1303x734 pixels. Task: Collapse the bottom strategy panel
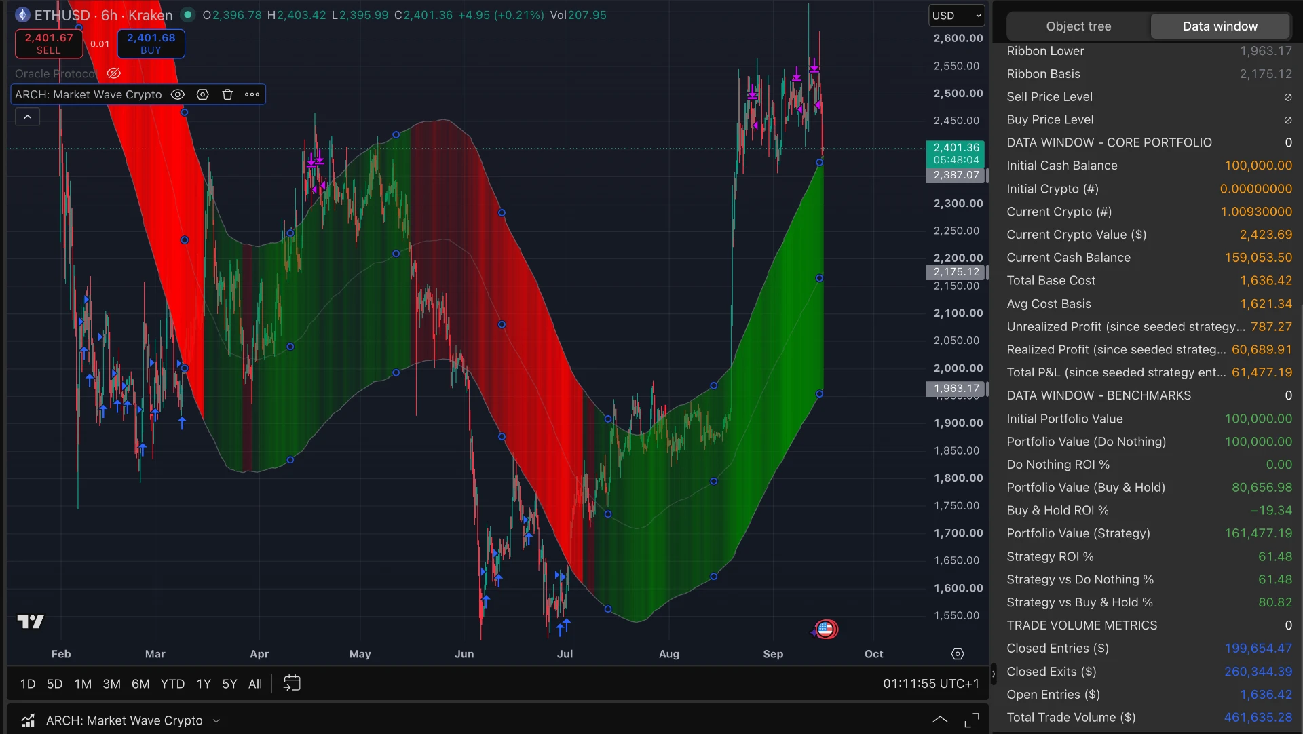pyautogui.click(x=940, y=720)
